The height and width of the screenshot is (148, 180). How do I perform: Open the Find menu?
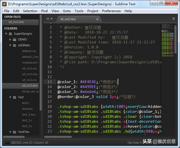[x=44, y=11]
